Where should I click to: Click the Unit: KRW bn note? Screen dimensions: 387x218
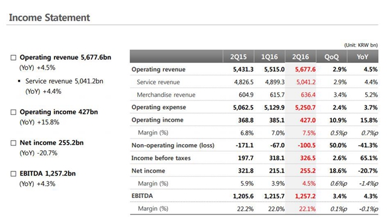pos(361,45)
